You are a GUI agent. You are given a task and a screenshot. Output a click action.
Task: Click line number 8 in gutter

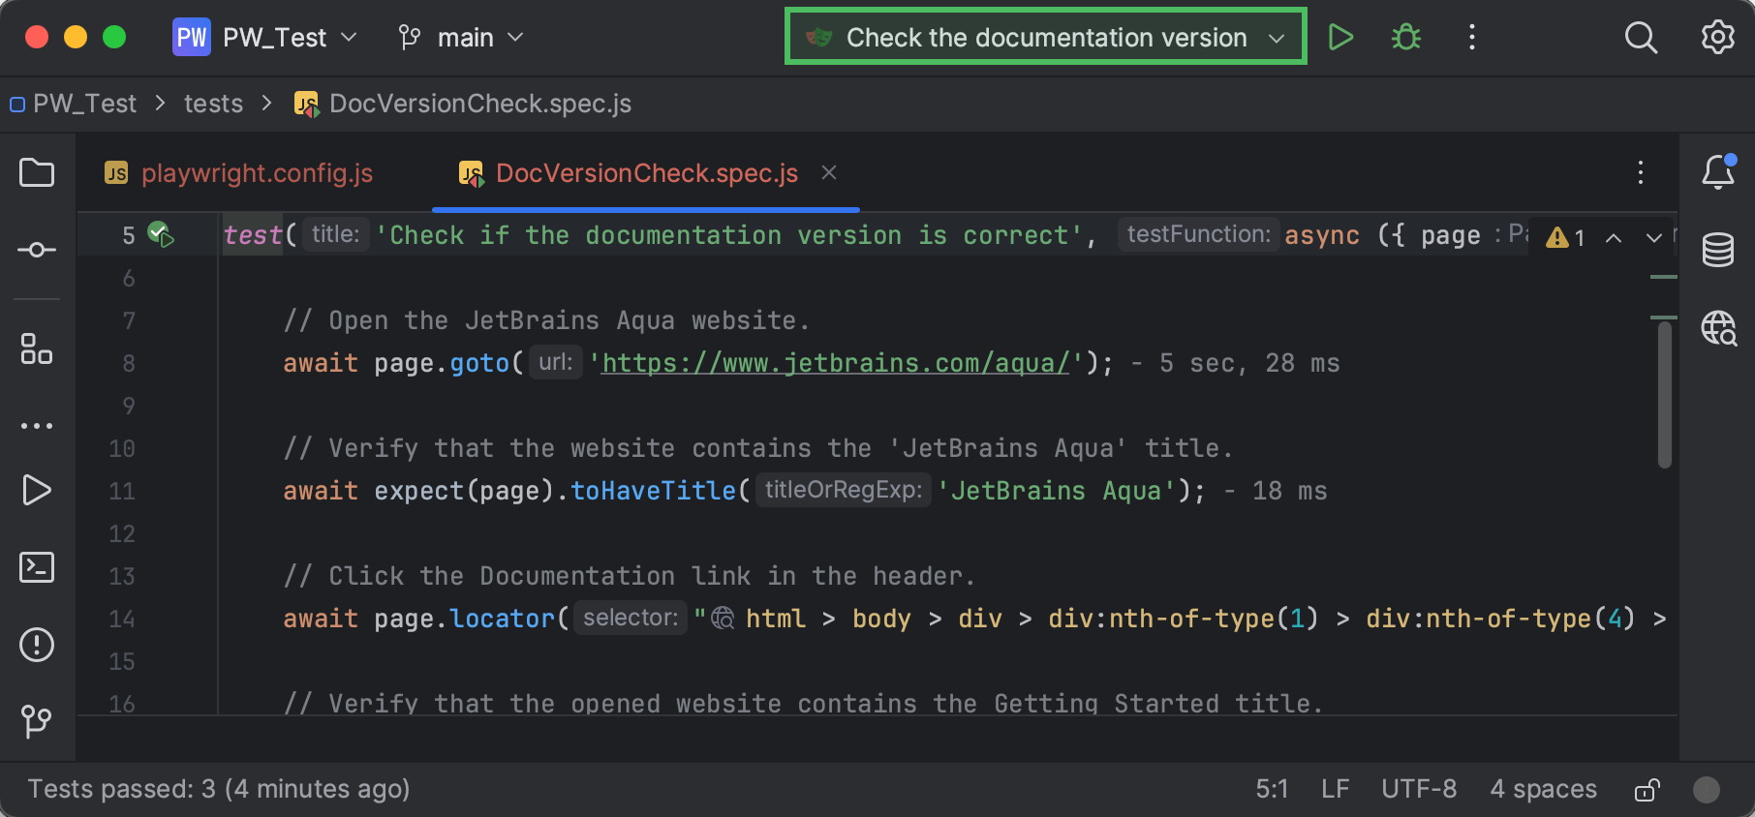(129, 363)
